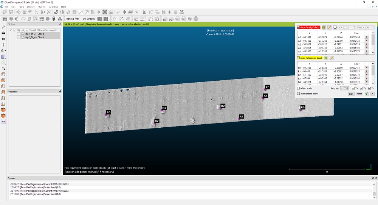Uncheck the Tx translation checkbox
Screen dimensions: 378x205
click(353, 88)
